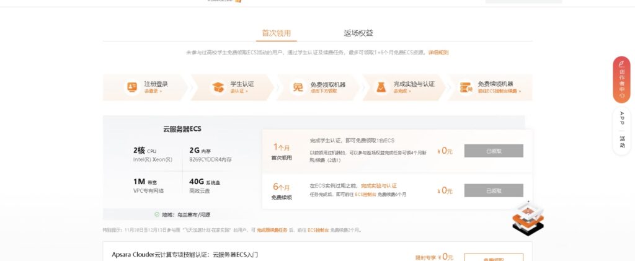635x261 pixels.
Task: Click the ¥0元 price in 1个月 row
Action: pos(445,151)
